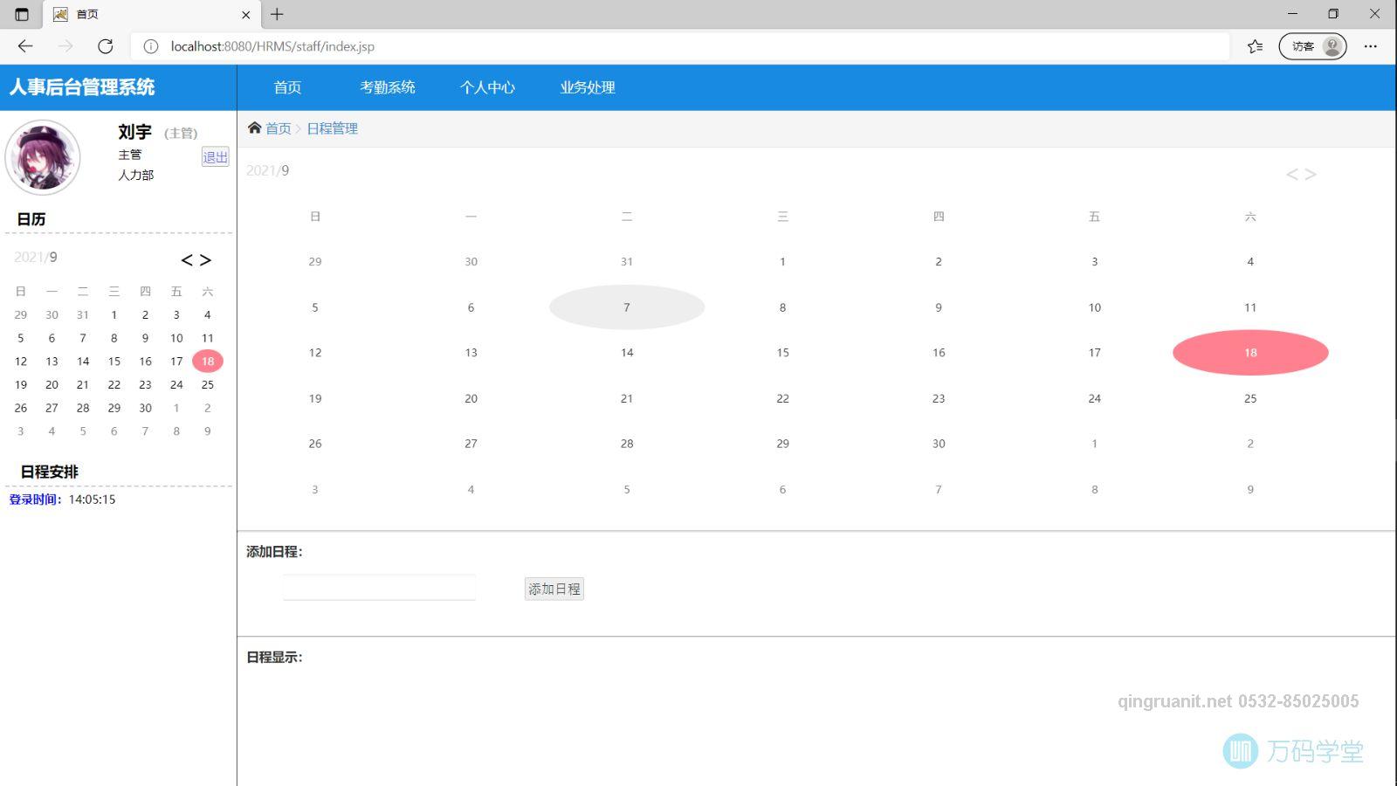Click the browser refresh icon
The width and height of the screenshot is (1397, 786).
(x=106, y=46)
